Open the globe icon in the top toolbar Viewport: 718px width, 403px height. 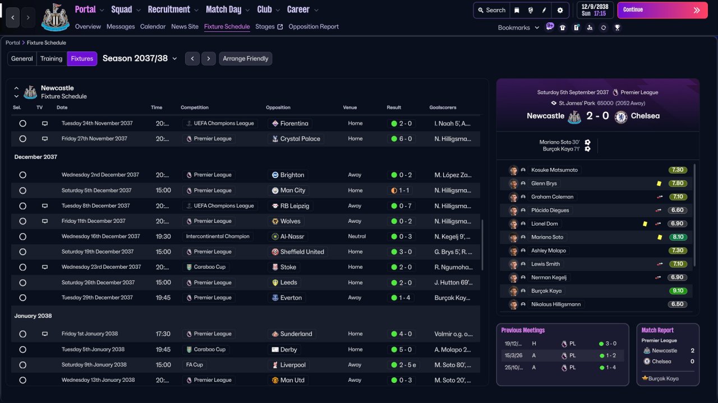click(530, 10)
